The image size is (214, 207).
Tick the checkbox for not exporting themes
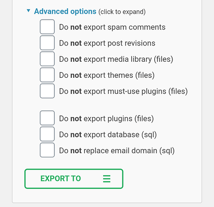[47, 75]
